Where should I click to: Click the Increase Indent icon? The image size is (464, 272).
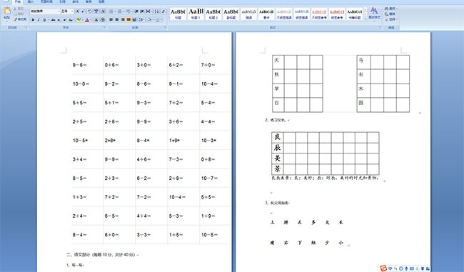(x=142, y=11)
